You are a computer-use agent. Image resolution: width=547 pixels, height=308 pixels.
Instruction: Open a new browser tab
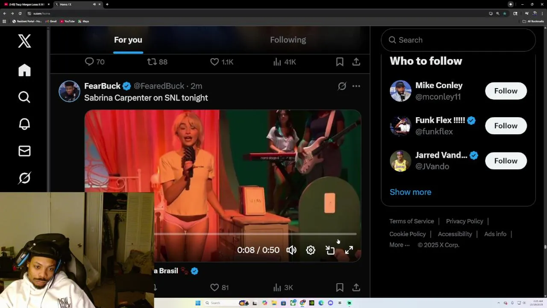(x=107, y=4)
